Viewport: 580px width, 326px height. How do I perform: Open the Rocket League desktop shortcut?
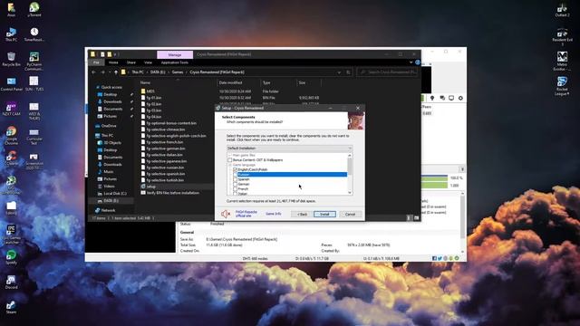pyautogui.click(x=562, y=86)
